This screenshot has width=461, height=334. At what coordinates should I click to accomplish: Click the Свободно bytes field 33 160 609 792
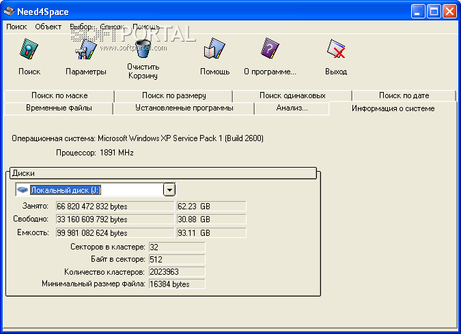click(115, 219)
